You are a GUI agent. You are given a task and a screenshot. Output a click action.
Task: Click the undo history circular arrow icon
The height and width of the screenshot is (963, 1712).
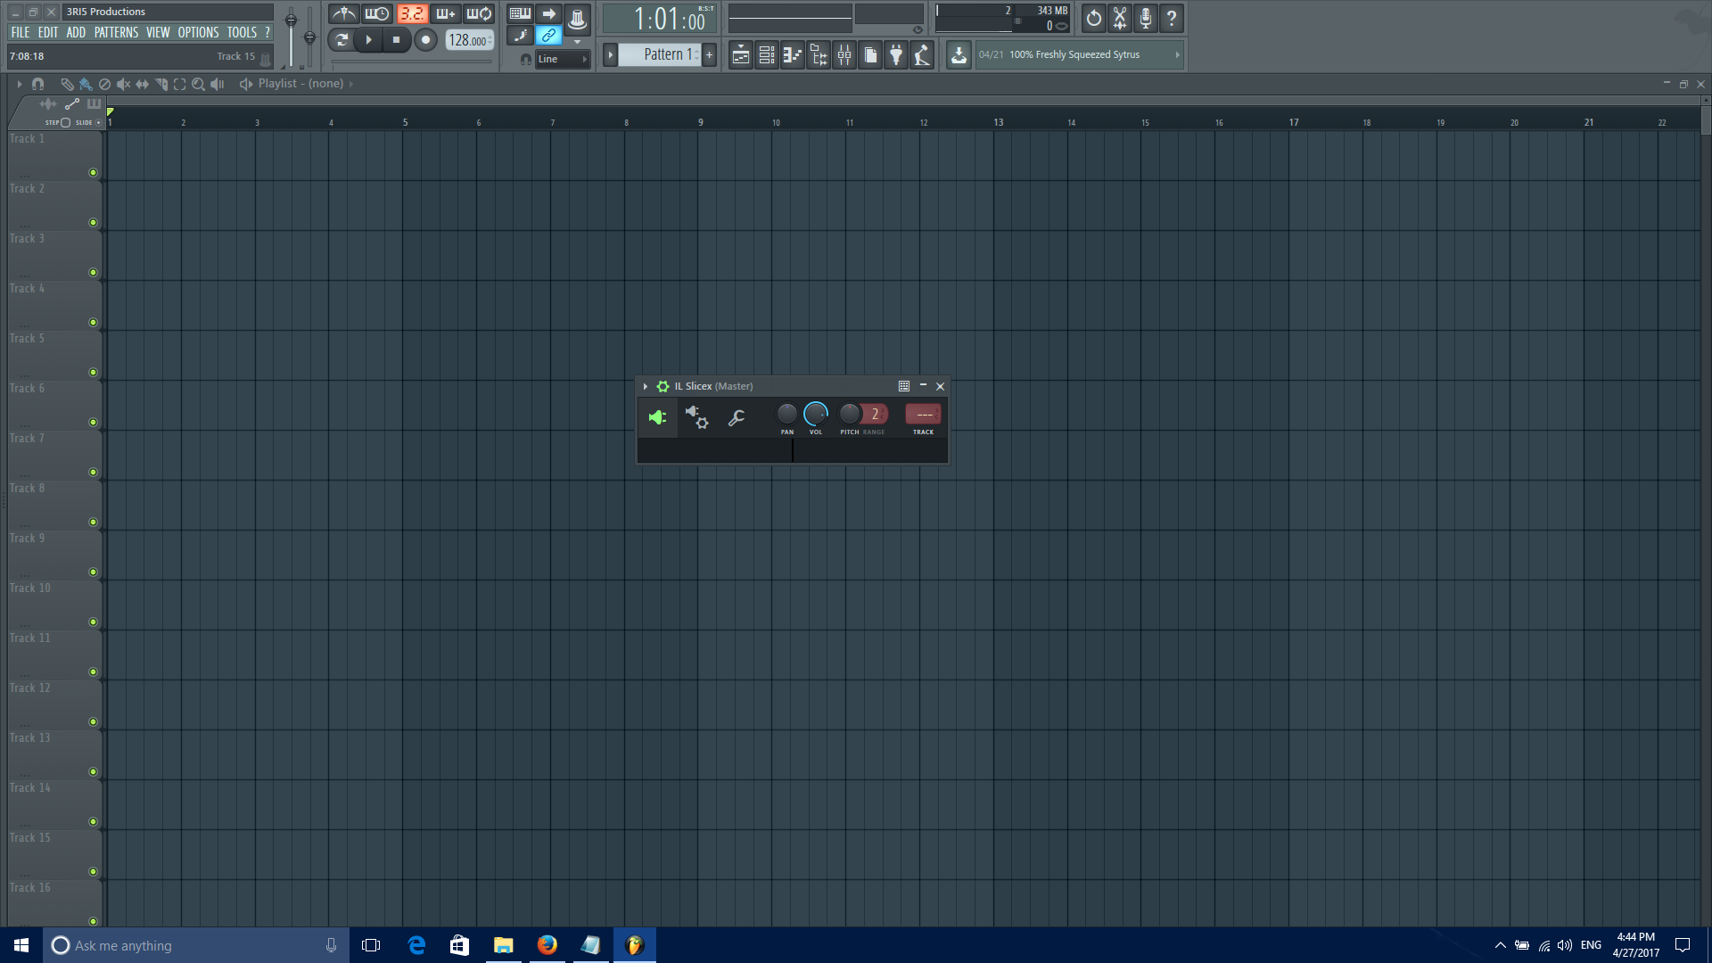click(x=1093, y=18)
